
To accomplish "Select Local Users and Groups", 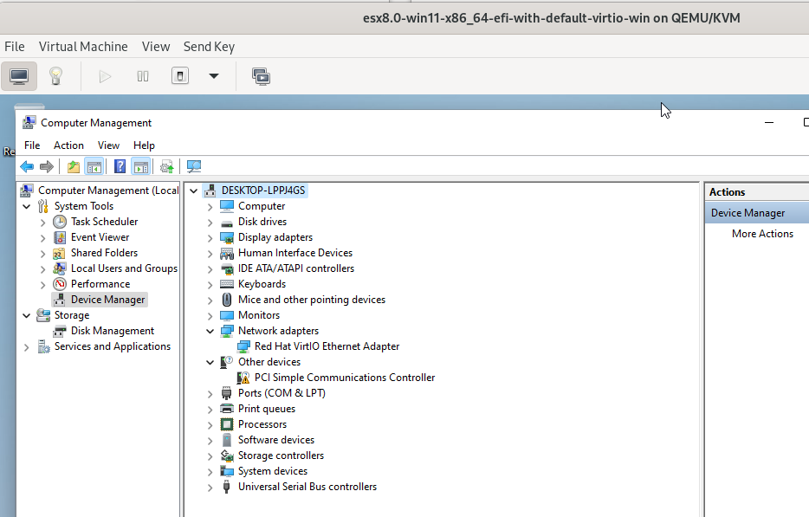I will [x=124, y=268].
